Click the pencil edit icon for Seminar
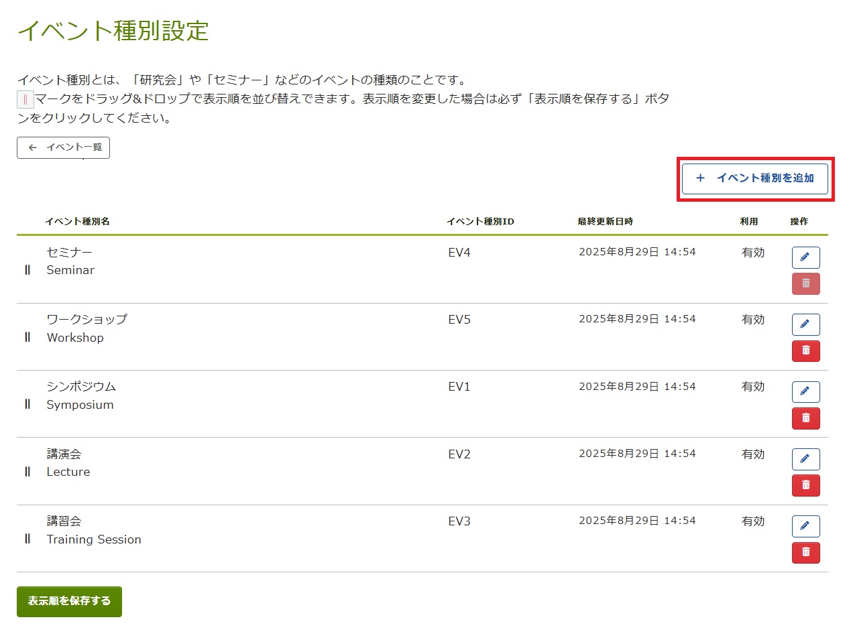Image resolution: width=849 pixels, height=642 pixels. coord(805,257)
